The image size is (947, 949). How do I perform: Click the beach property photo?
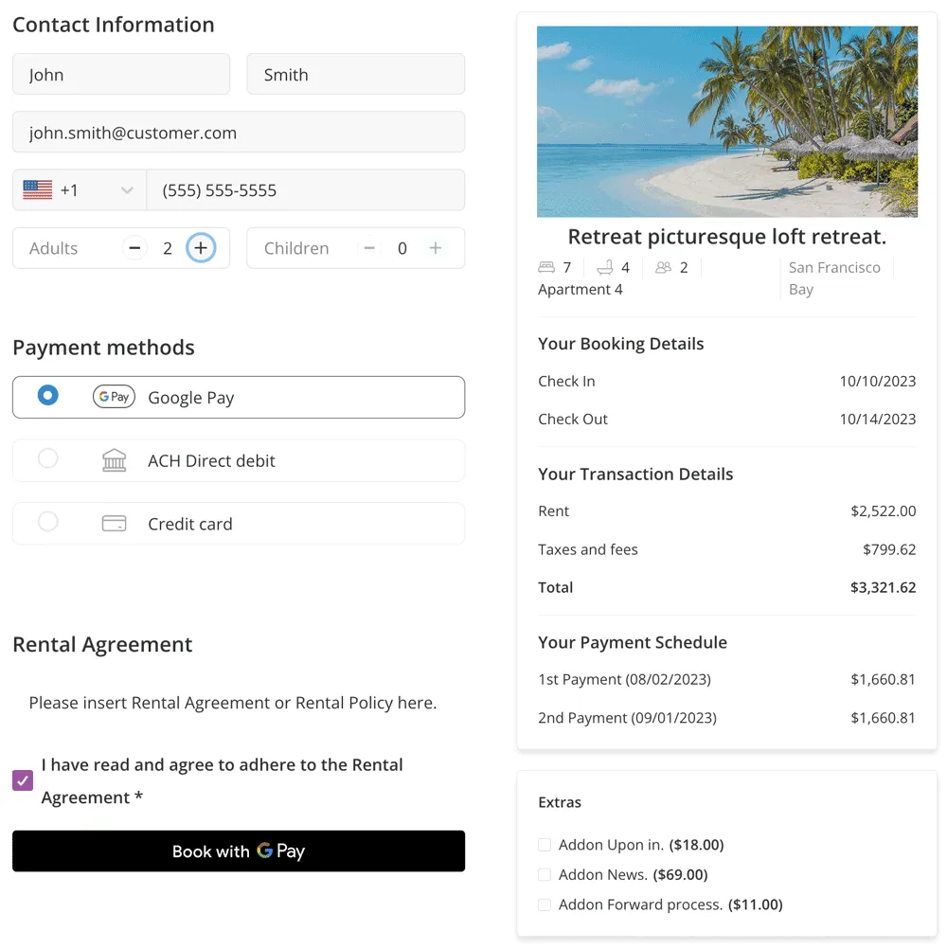(x=726, y=121)
